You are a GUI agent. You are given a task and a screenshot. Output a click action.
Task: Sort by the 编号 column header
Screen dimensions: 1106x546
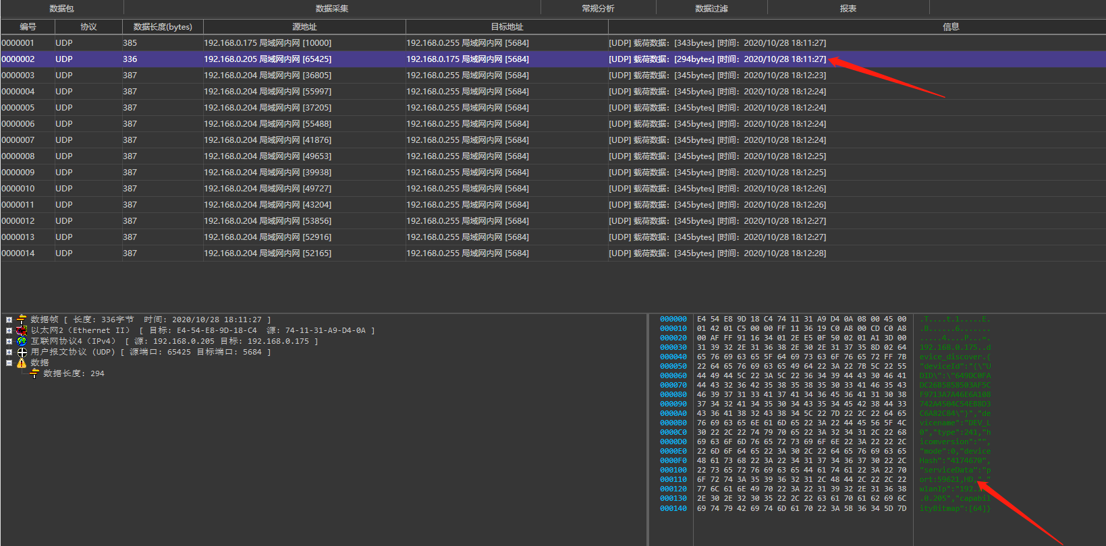tap(28, 27)
